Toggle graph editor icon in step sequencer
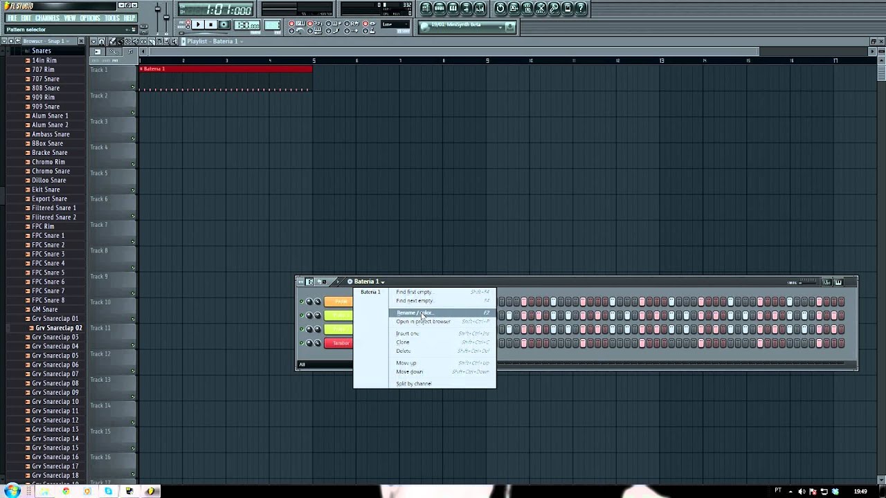 pyautogui.click(x=826, y=282)
